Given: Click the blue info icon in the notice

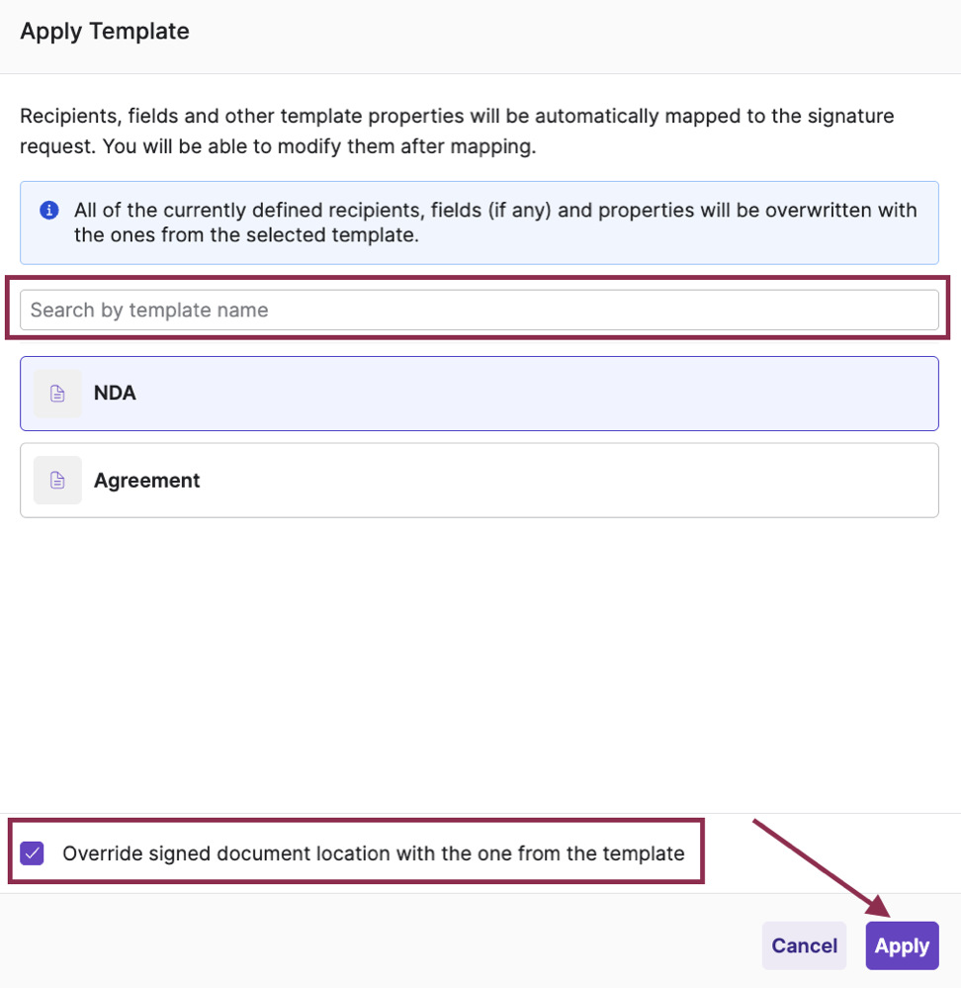Looking at the screenshot, I should [x=48, y=211].
